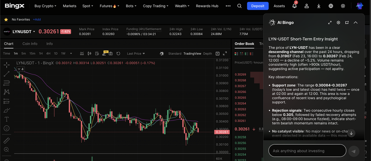Add a favorite via +Add link
Screen dimensions: 371x161
tap(37, 19)
